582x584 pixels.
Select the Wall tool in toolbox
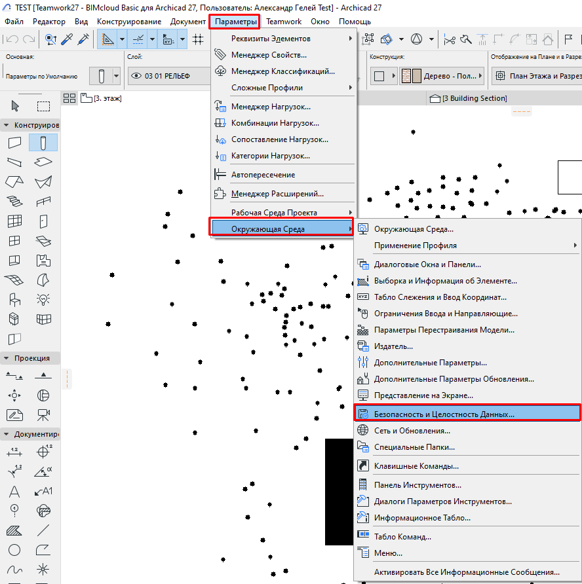click(14, 143)
